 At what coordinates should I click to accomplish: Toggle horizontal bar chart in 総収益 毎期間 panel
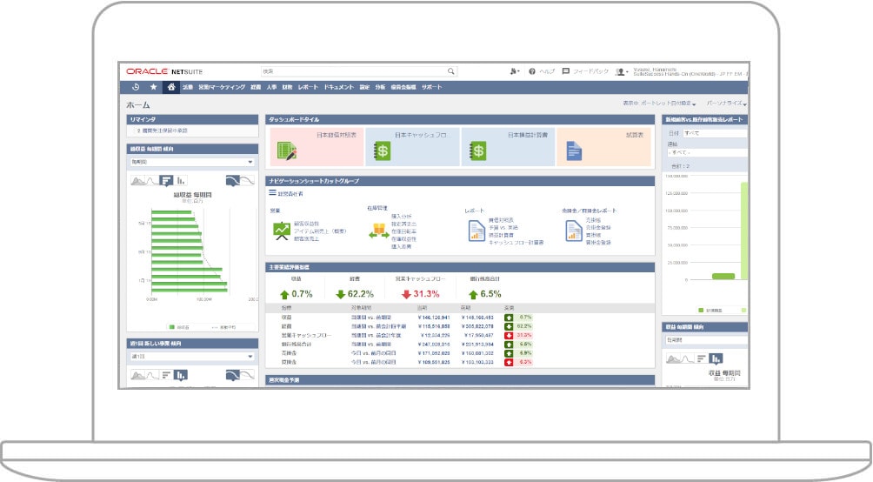(x=166, y=181)
